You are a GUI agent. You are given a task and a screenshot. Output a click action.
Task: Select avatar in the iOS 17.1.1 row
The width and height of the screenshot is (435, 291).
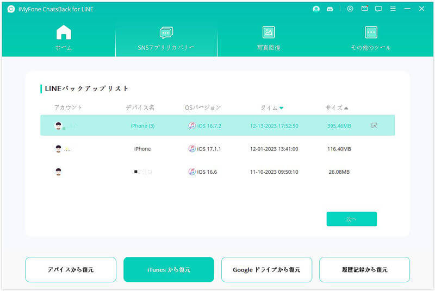pyautogui.click(x=58, y=149)
